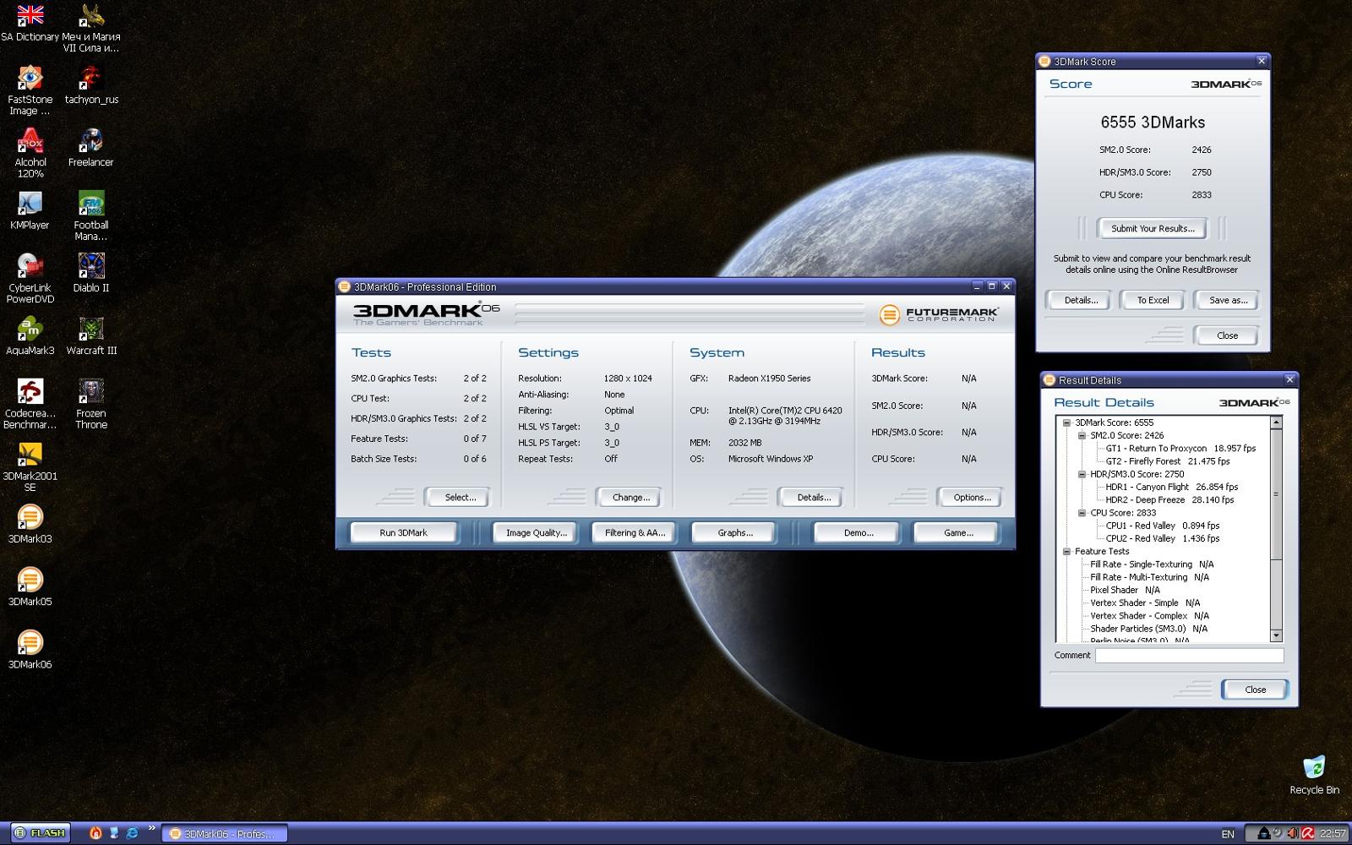Viewport: 1352px width, 845px height.
Task: Click the grey disc tray icon beside speaker
Action: pyautogui.click(x=1278, y=833)
